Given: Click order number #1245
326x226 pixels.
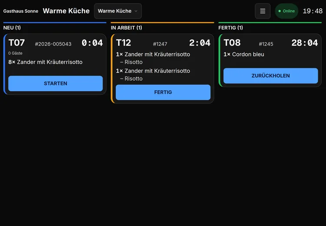Looking at the screenshot, I should pos(266,44).
